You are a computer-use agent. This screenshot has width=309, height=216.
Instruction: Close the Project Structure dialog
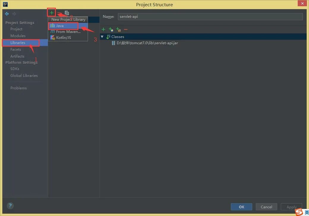(x=302, y=4)
